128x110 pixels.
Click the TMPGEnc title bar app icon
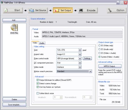[x=2, y=3]
